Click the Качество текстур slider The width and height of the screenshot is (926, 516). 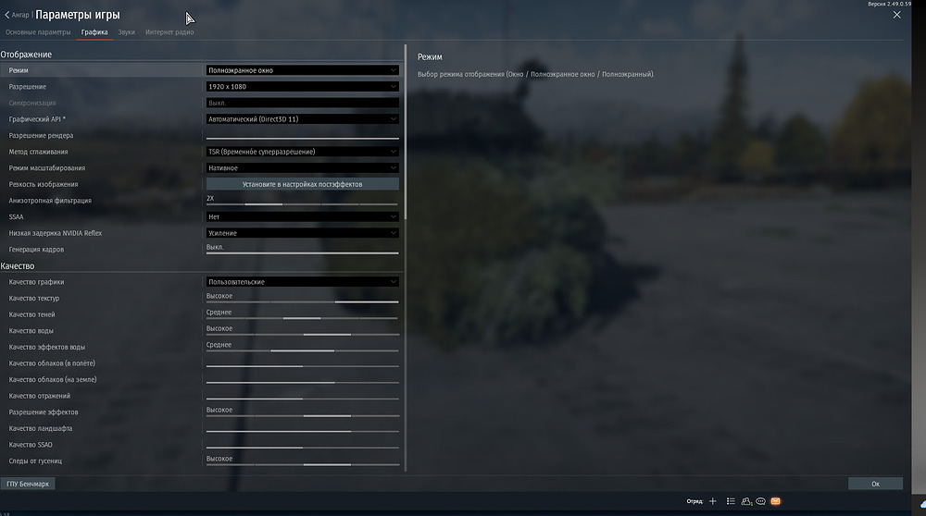click(x=302, y=301)
